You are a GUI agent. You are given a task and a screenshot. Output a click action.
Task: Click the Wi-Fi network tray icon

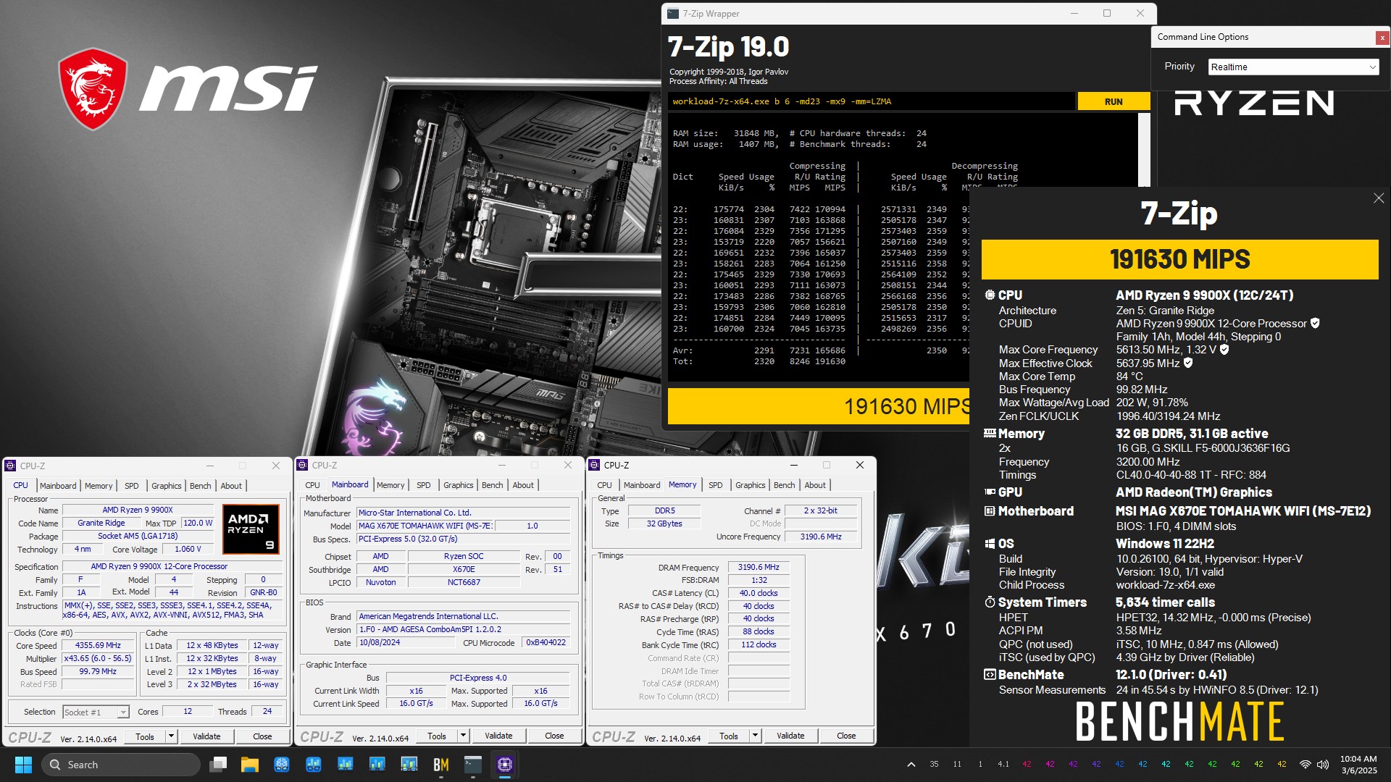(1306, 765)
